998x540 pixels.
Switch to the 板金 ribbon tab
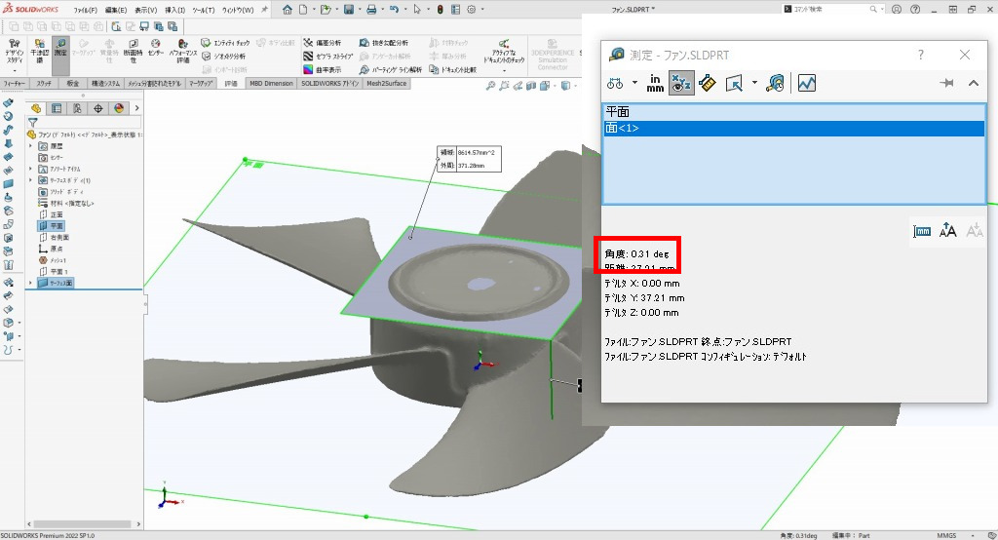click(73, 84)
